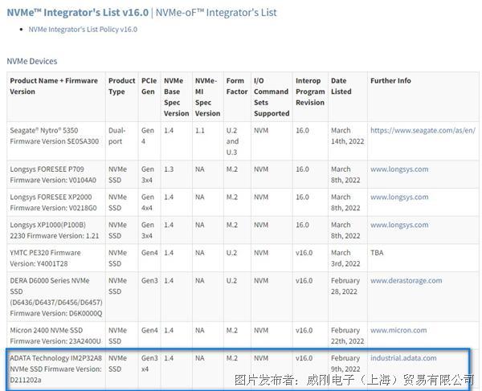Open www.longsys.com link in the XP1000(P100B) row
Screen dimensions: 482x391
point(399,225)
